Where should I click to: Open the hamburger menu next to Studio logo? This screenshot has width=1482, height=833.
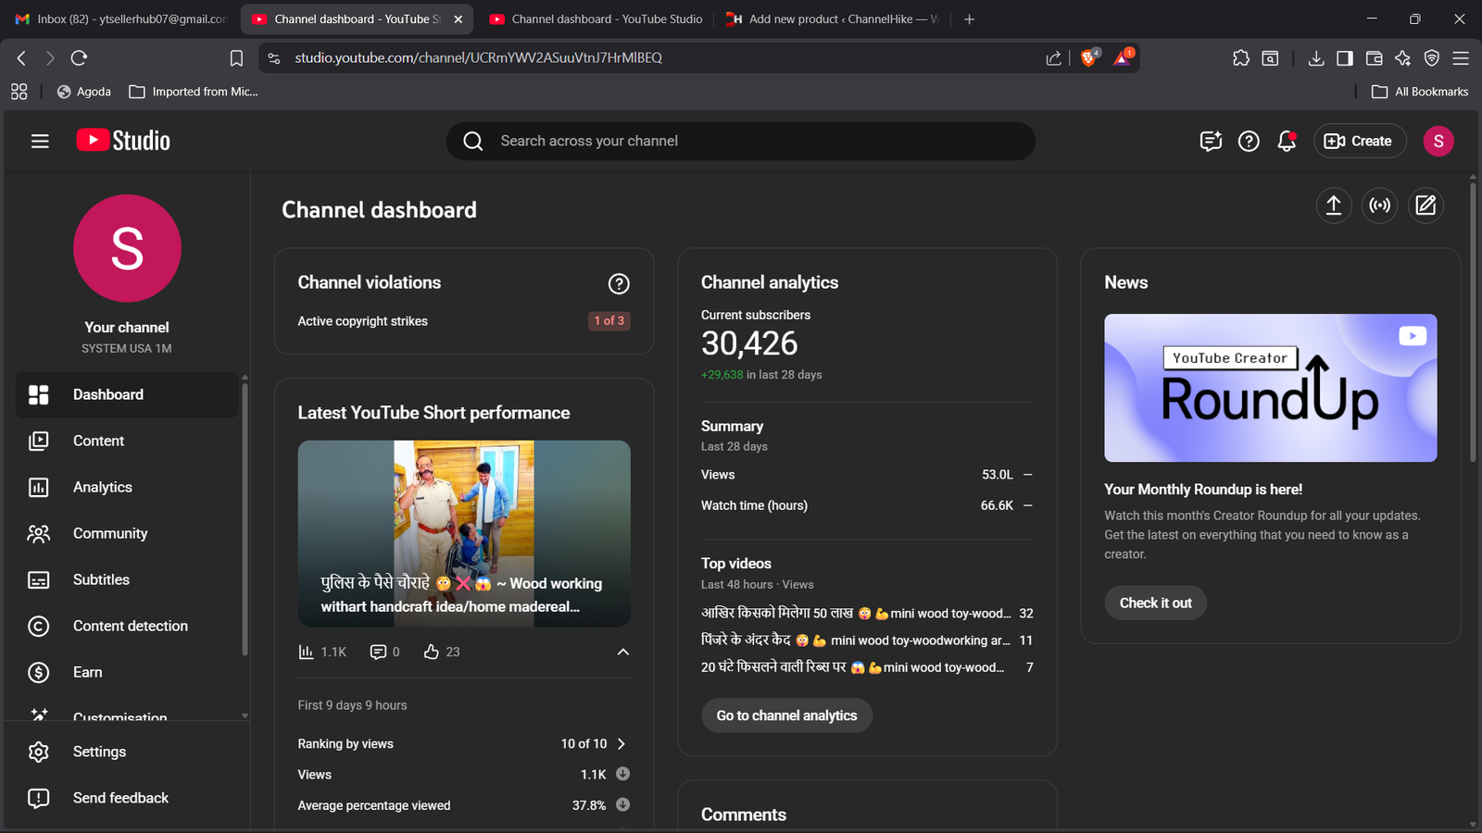point(40,141)
